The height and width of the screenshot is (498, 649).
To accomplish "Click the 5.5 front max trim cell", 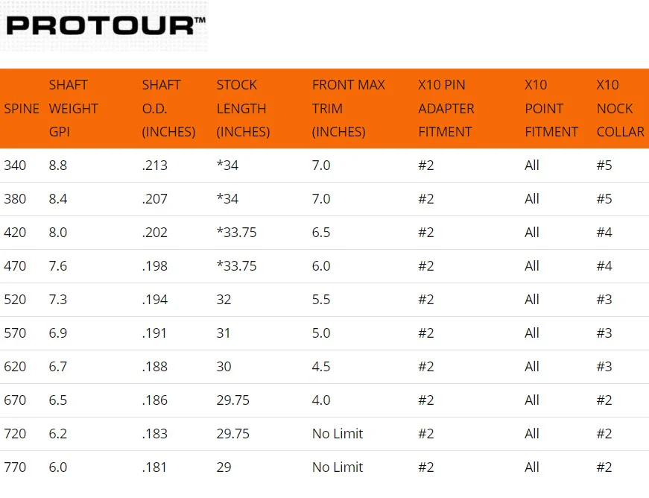I will (x=321, y=299).
